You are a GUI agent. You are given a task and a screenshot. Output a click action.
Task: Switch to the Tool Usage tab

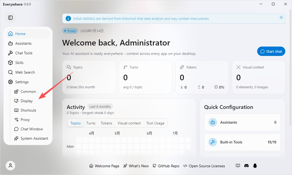pyautogui.click(x=155, y=123)
